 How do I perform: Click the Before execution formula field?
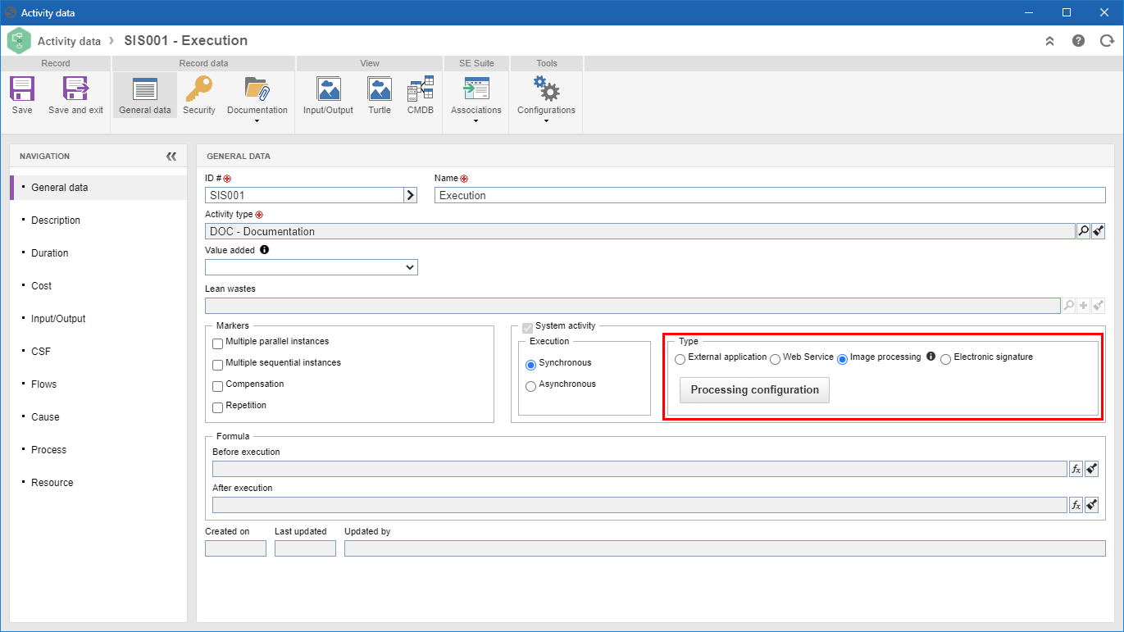tap(639, 469)
